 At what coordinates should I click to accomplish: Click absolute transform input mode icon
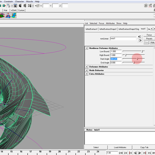[x=38, y=6]
